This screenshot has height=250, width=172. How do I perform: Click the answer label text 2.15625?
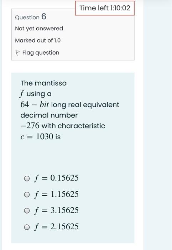(x=64, y=226)
